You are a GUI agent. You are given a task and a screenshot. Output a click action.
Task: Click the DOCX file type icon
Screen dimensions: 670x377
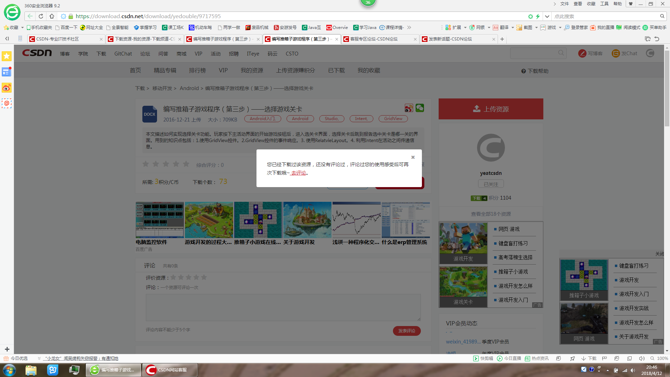[x=150, y=114]
